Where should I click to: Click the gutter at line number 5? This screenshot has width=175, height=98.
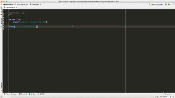click(x=4, y=20)
